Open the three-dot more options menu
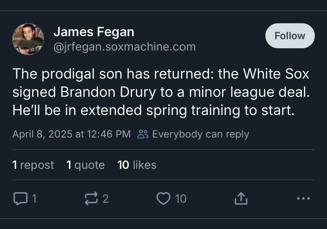The height and width of the screenshot is (229, 327). tap(303, 198)
